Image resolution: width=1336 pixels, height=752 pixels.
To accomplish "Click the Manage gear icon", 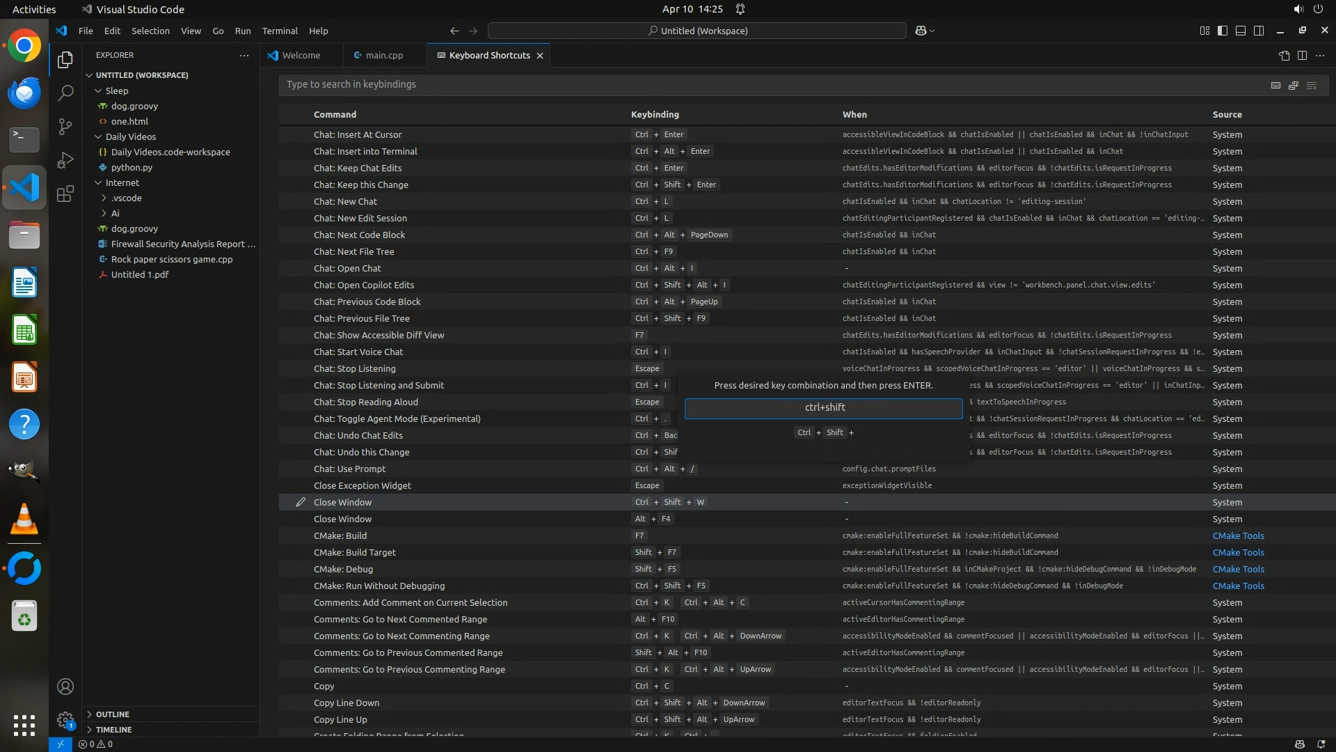I will click(x=65, y=720).
